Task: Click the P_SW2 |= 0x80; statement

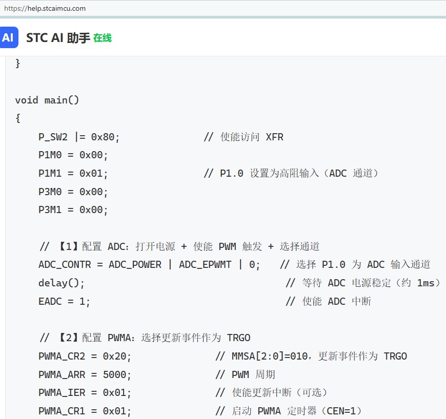Action: coord(79,137)
